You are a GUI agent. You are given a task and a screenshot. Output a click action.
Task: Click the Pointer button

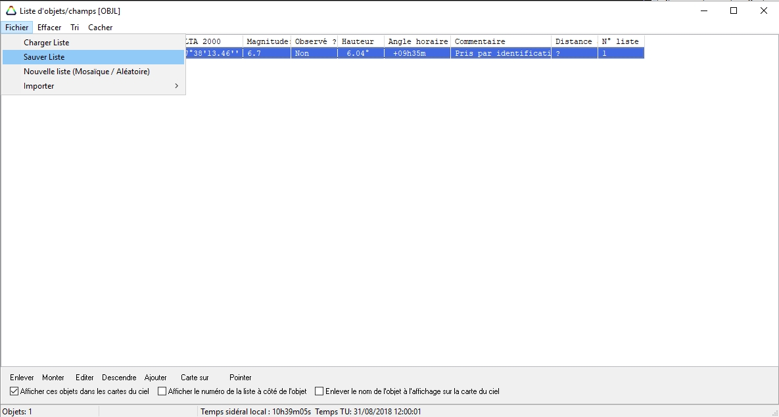pos(241,378)
